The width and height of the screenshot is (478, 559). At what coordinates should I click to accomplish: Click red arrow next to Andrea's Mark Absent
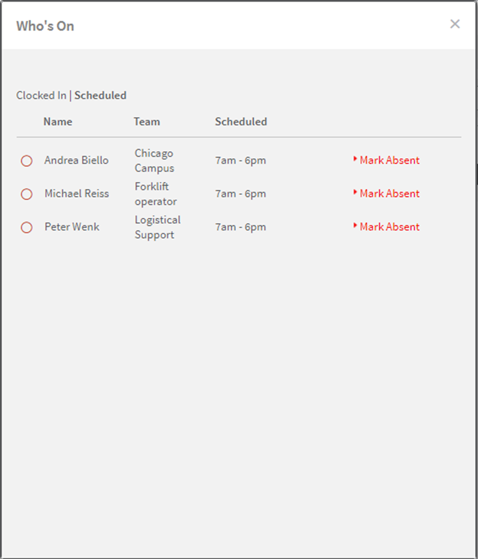355,159
